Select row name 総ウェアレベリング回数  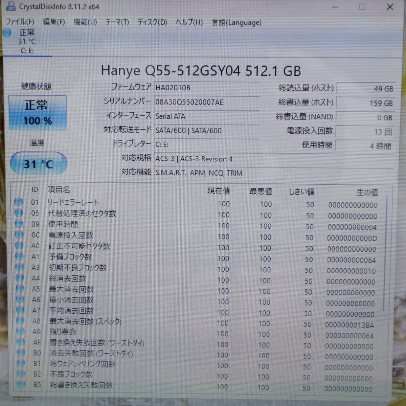coord(83,364)
